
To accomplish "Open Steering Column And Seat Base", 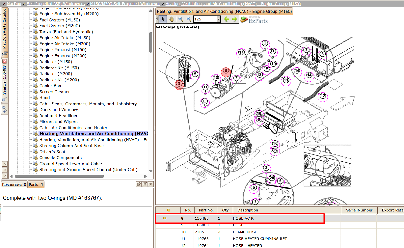I will click(x=71, y=146).
